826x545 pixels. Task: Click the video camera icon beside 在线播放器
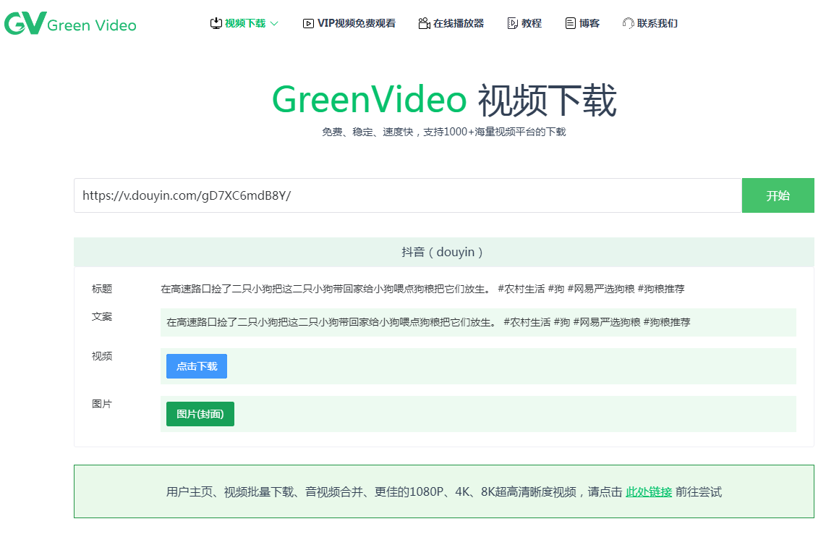424,22
